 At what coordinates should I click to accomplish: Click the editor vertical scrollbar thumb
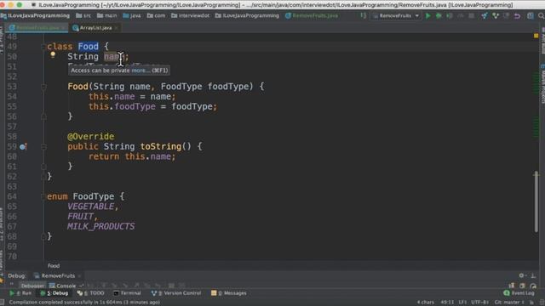[x=536, y=201]
